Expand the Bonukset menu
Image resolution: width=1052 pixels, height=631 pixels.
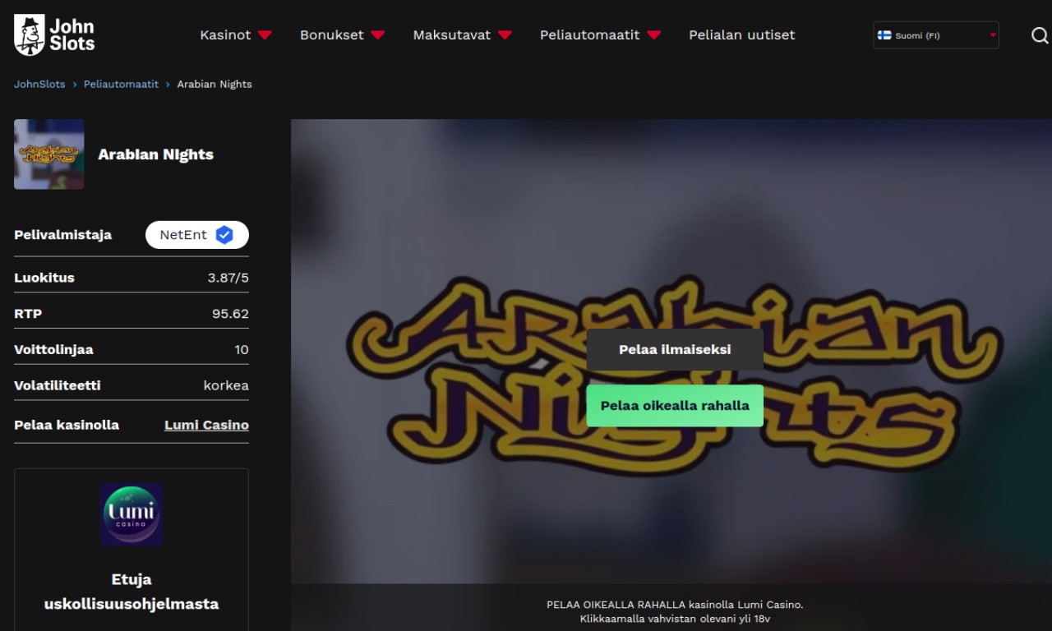[342, 35]
